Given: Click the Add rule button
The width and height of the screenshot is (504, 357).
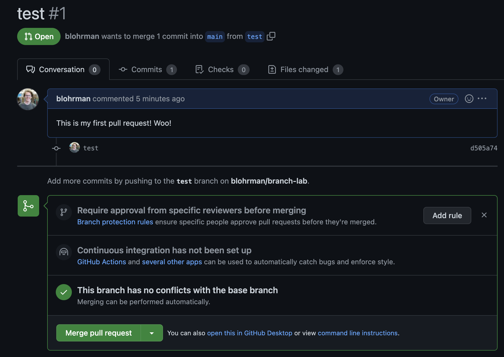Looking at the screenshot, I should coord(447,215).
